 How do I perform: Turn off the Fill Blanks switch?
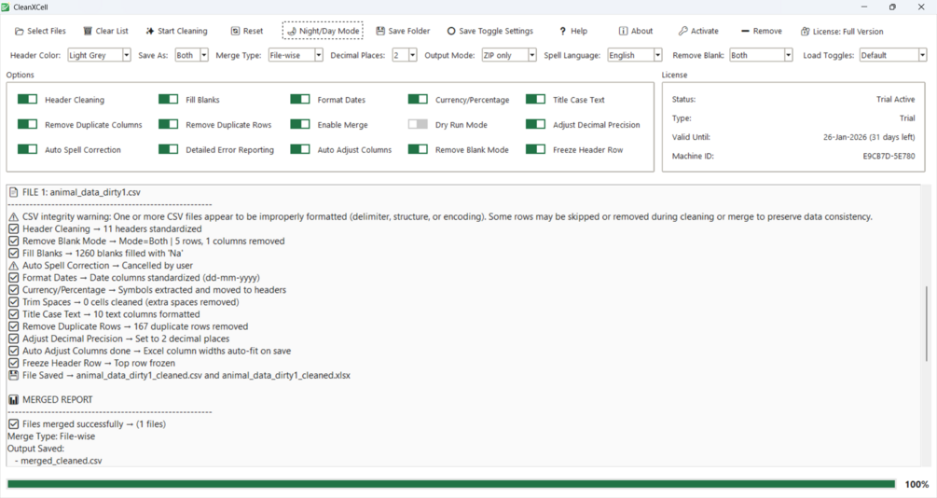pos(168,99)
